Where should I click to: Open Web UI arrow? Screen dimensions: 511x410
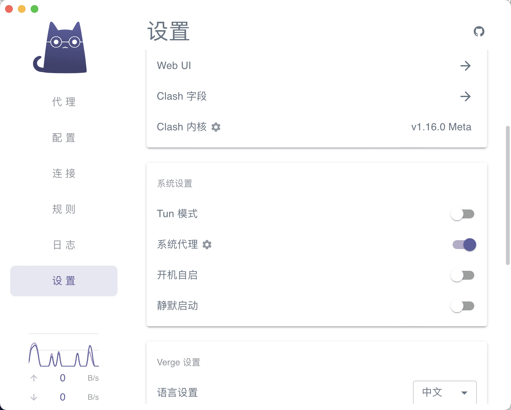tap(466, 66)
